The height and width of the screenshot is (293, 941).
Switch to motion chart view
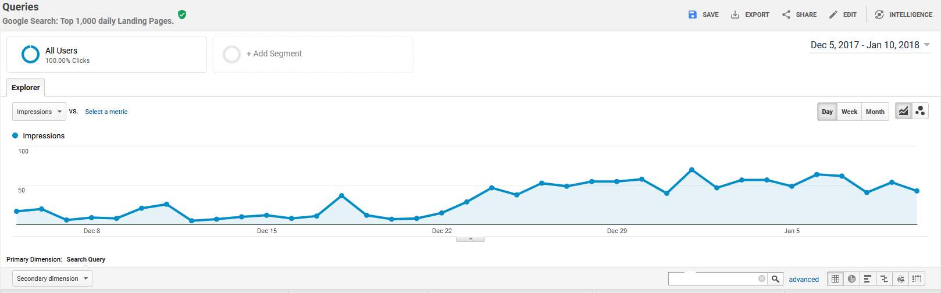920,111
